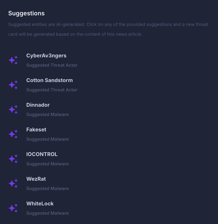This screenshot has width=218, height=224.
Task: Click the sparkle icon beside Dinnador
Action: tap(13, 109)
